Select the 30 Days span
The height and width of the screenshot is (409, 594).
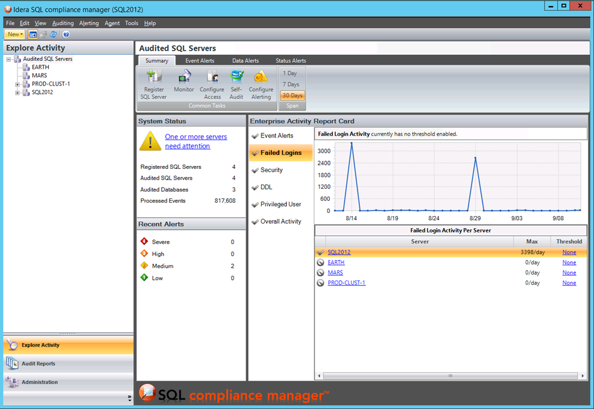pyautogui.click(x=292, y=95)
